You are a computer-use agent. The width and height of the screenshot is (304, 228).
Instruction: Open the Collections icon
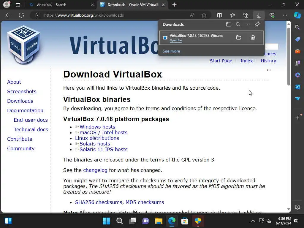(x=246, y=15)
